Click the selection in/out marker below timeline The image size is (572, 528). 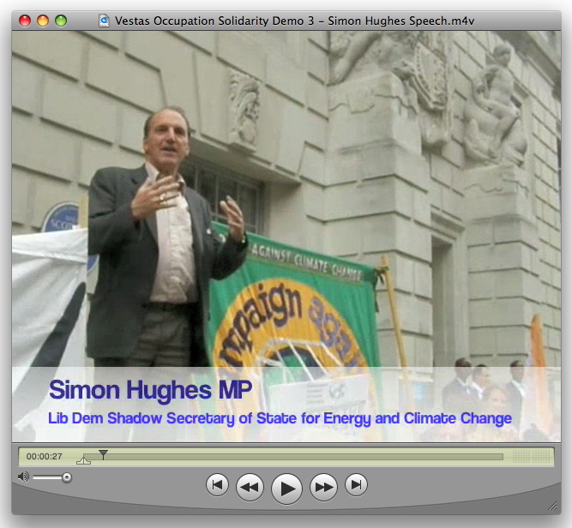coord(83,460)
